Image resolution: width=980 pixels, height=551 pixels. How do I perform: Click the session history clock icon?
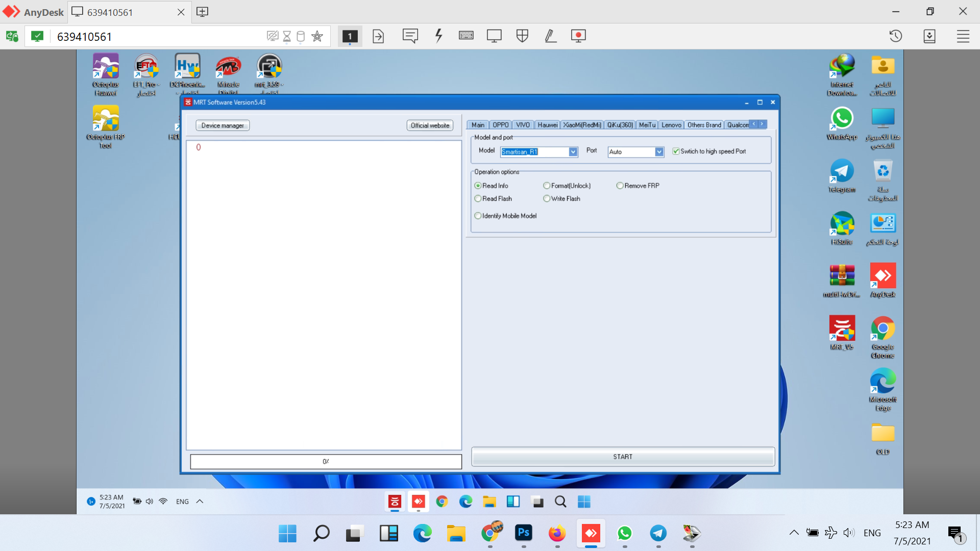tap(896, 36)
